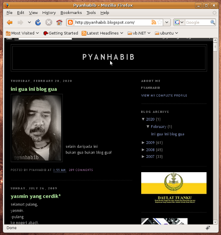Click the status bar spider icon
Screen dimensions: 221x235
pos(208,228)
